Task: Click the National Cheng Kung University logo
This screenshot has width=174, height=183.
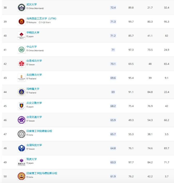Action: (x=21, y=64)
